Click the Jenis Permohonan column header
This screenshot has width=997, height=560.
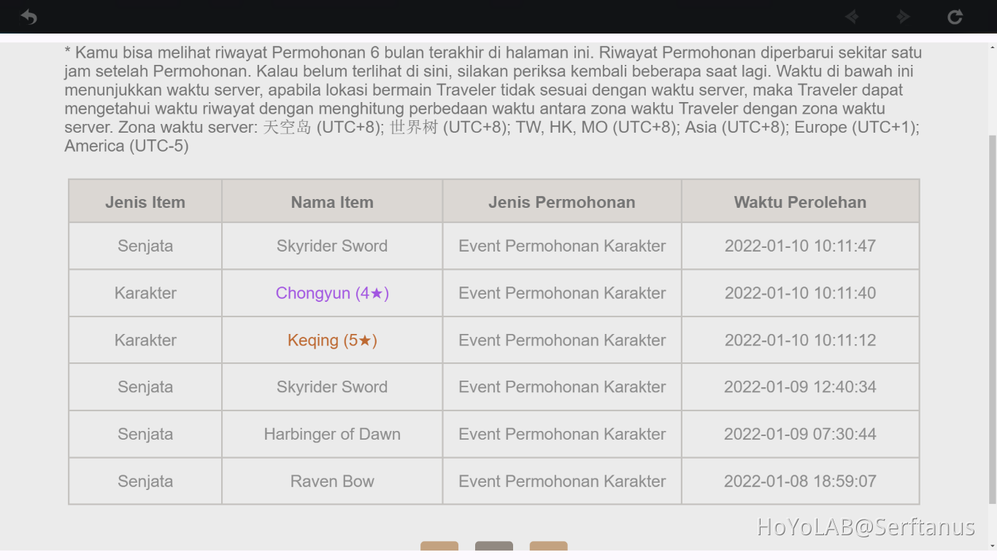[x=562, y=202]
